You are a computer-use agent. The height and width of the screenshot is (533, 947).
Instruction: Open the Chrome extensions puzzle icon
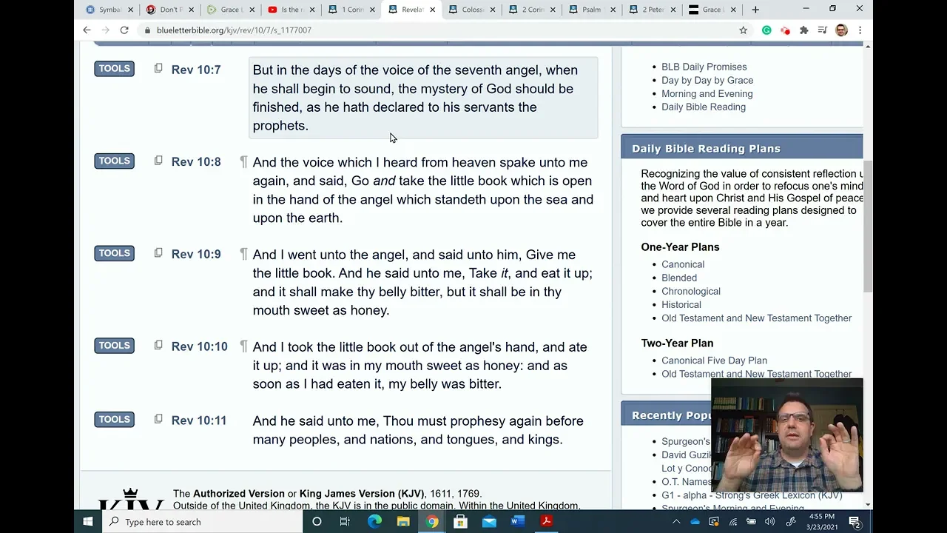(x=804, y=30)
